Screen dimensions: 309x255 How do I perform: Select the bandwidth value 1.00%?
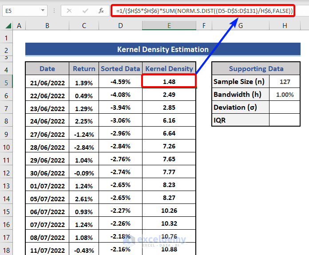pyautogui.click(x=285, y=95)
